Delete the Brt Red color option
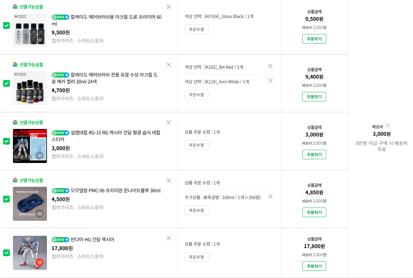Image resolution: width=413 pixels, height=278 pixels. (x=270, y=66)
